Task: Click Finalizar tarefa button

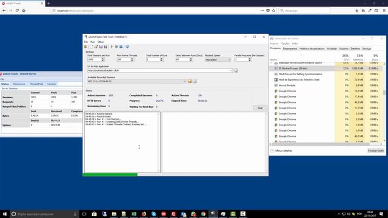Action: 376,151
